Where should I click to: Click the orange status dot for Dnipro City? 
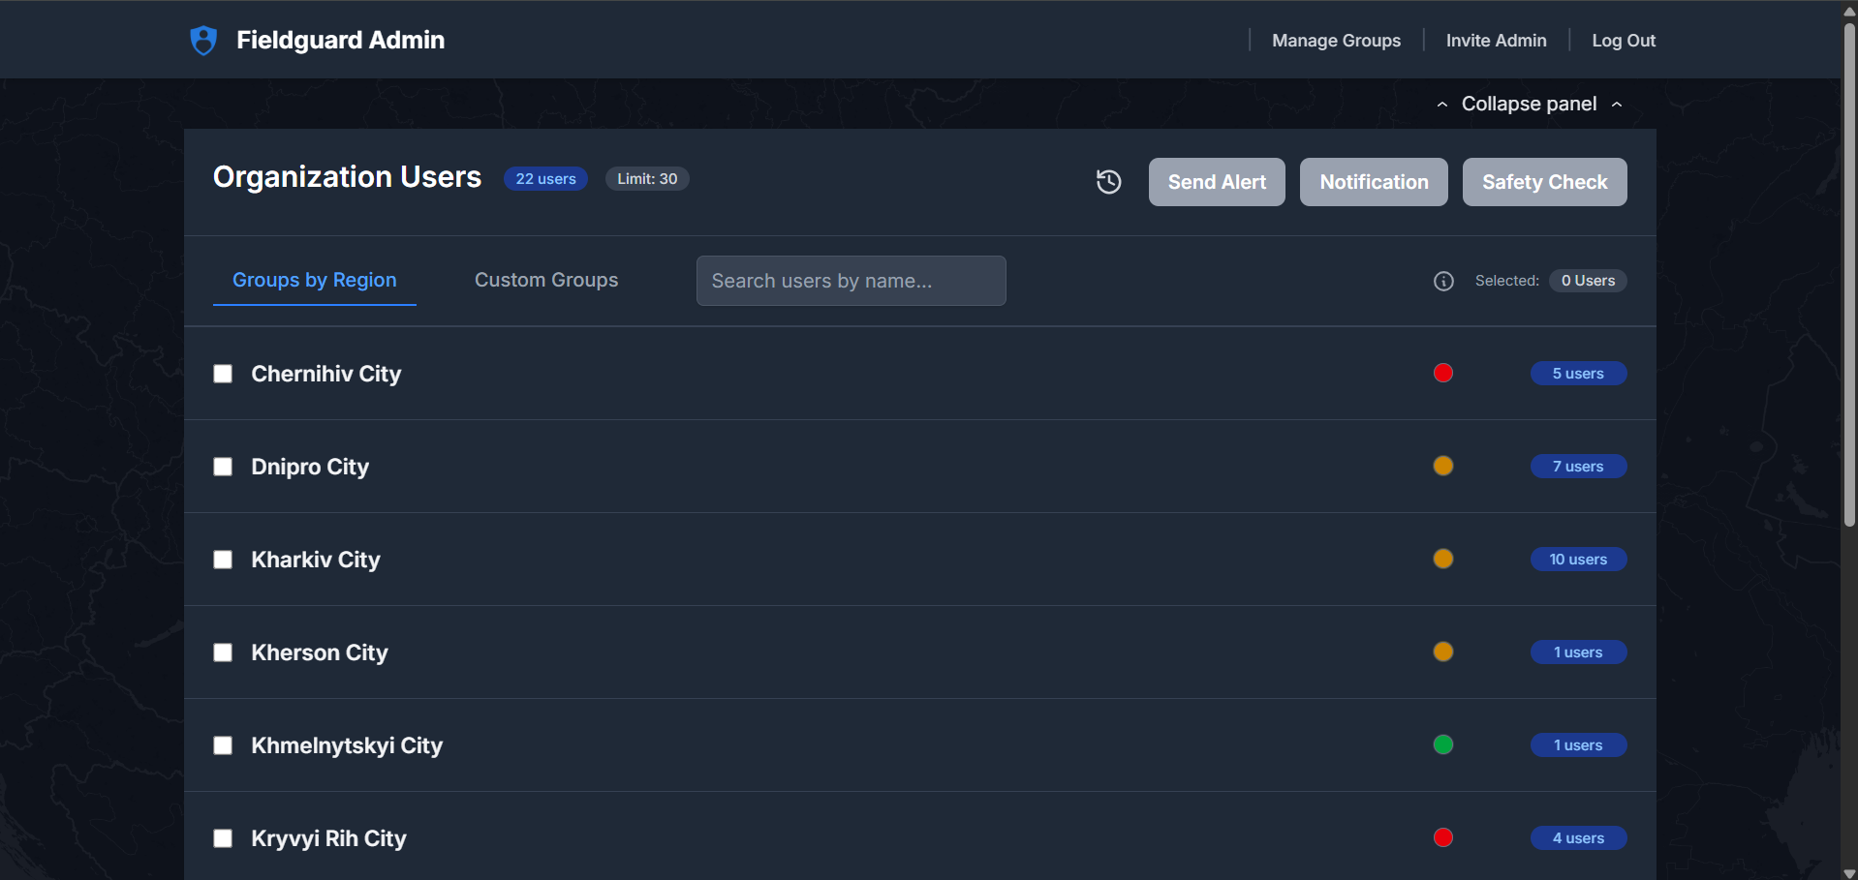point(1442,466)
